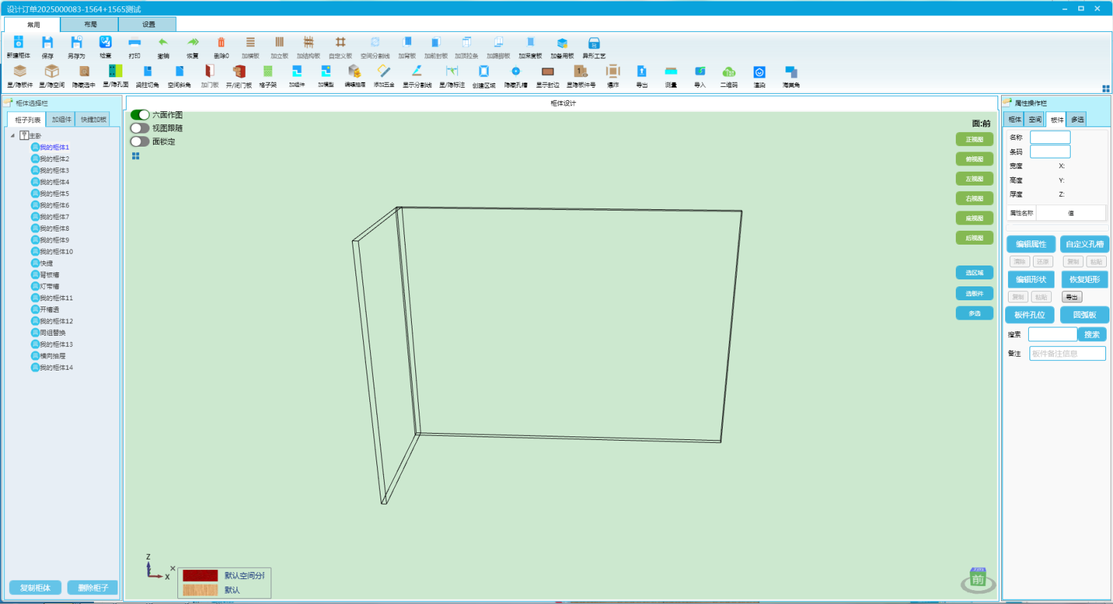Click the 加立板 vertical board icon

pyautogui.click(x=280, y=43)
